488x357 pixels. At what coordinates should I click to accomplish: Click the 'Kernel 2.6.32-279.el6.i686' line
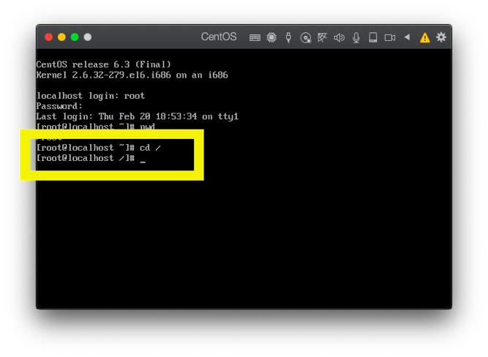click(x=132, y=75)
